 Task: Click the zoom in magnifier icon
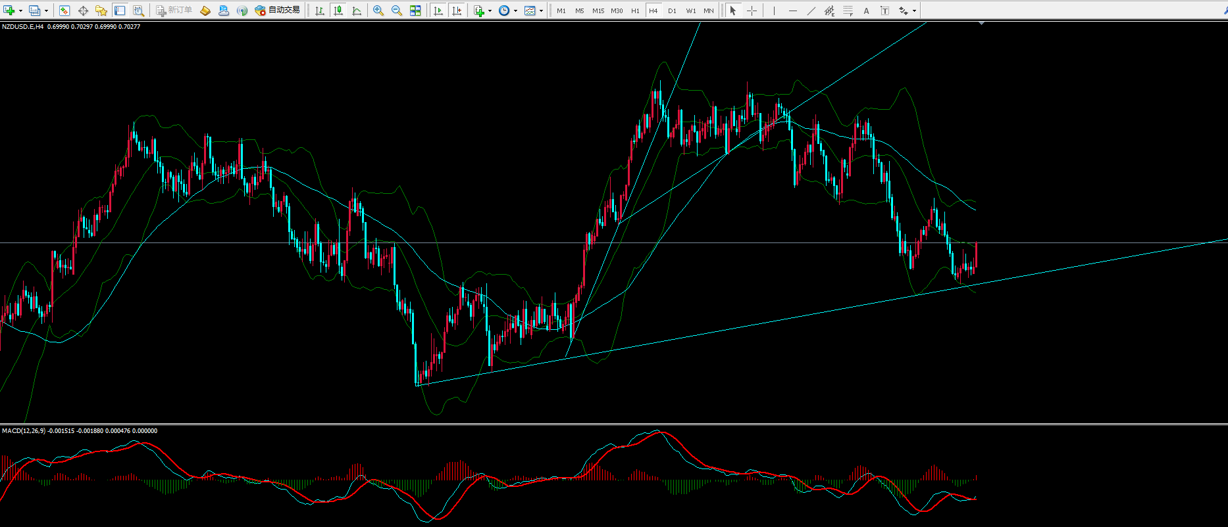pos(378,11)
